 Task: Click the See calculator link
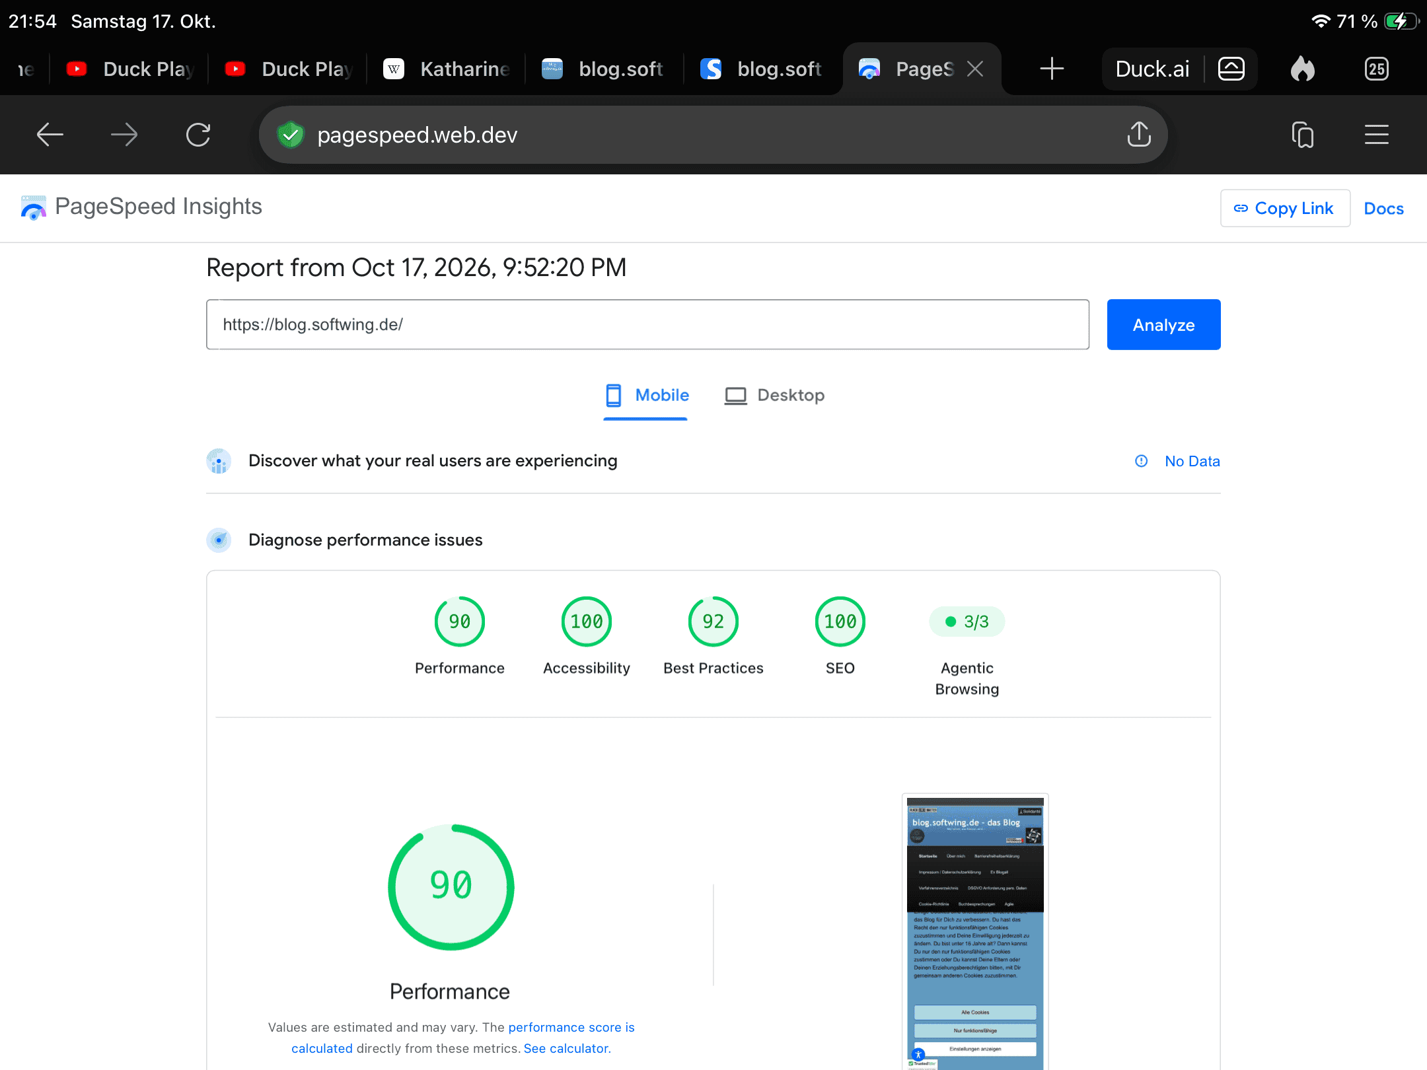[567, 1049]
